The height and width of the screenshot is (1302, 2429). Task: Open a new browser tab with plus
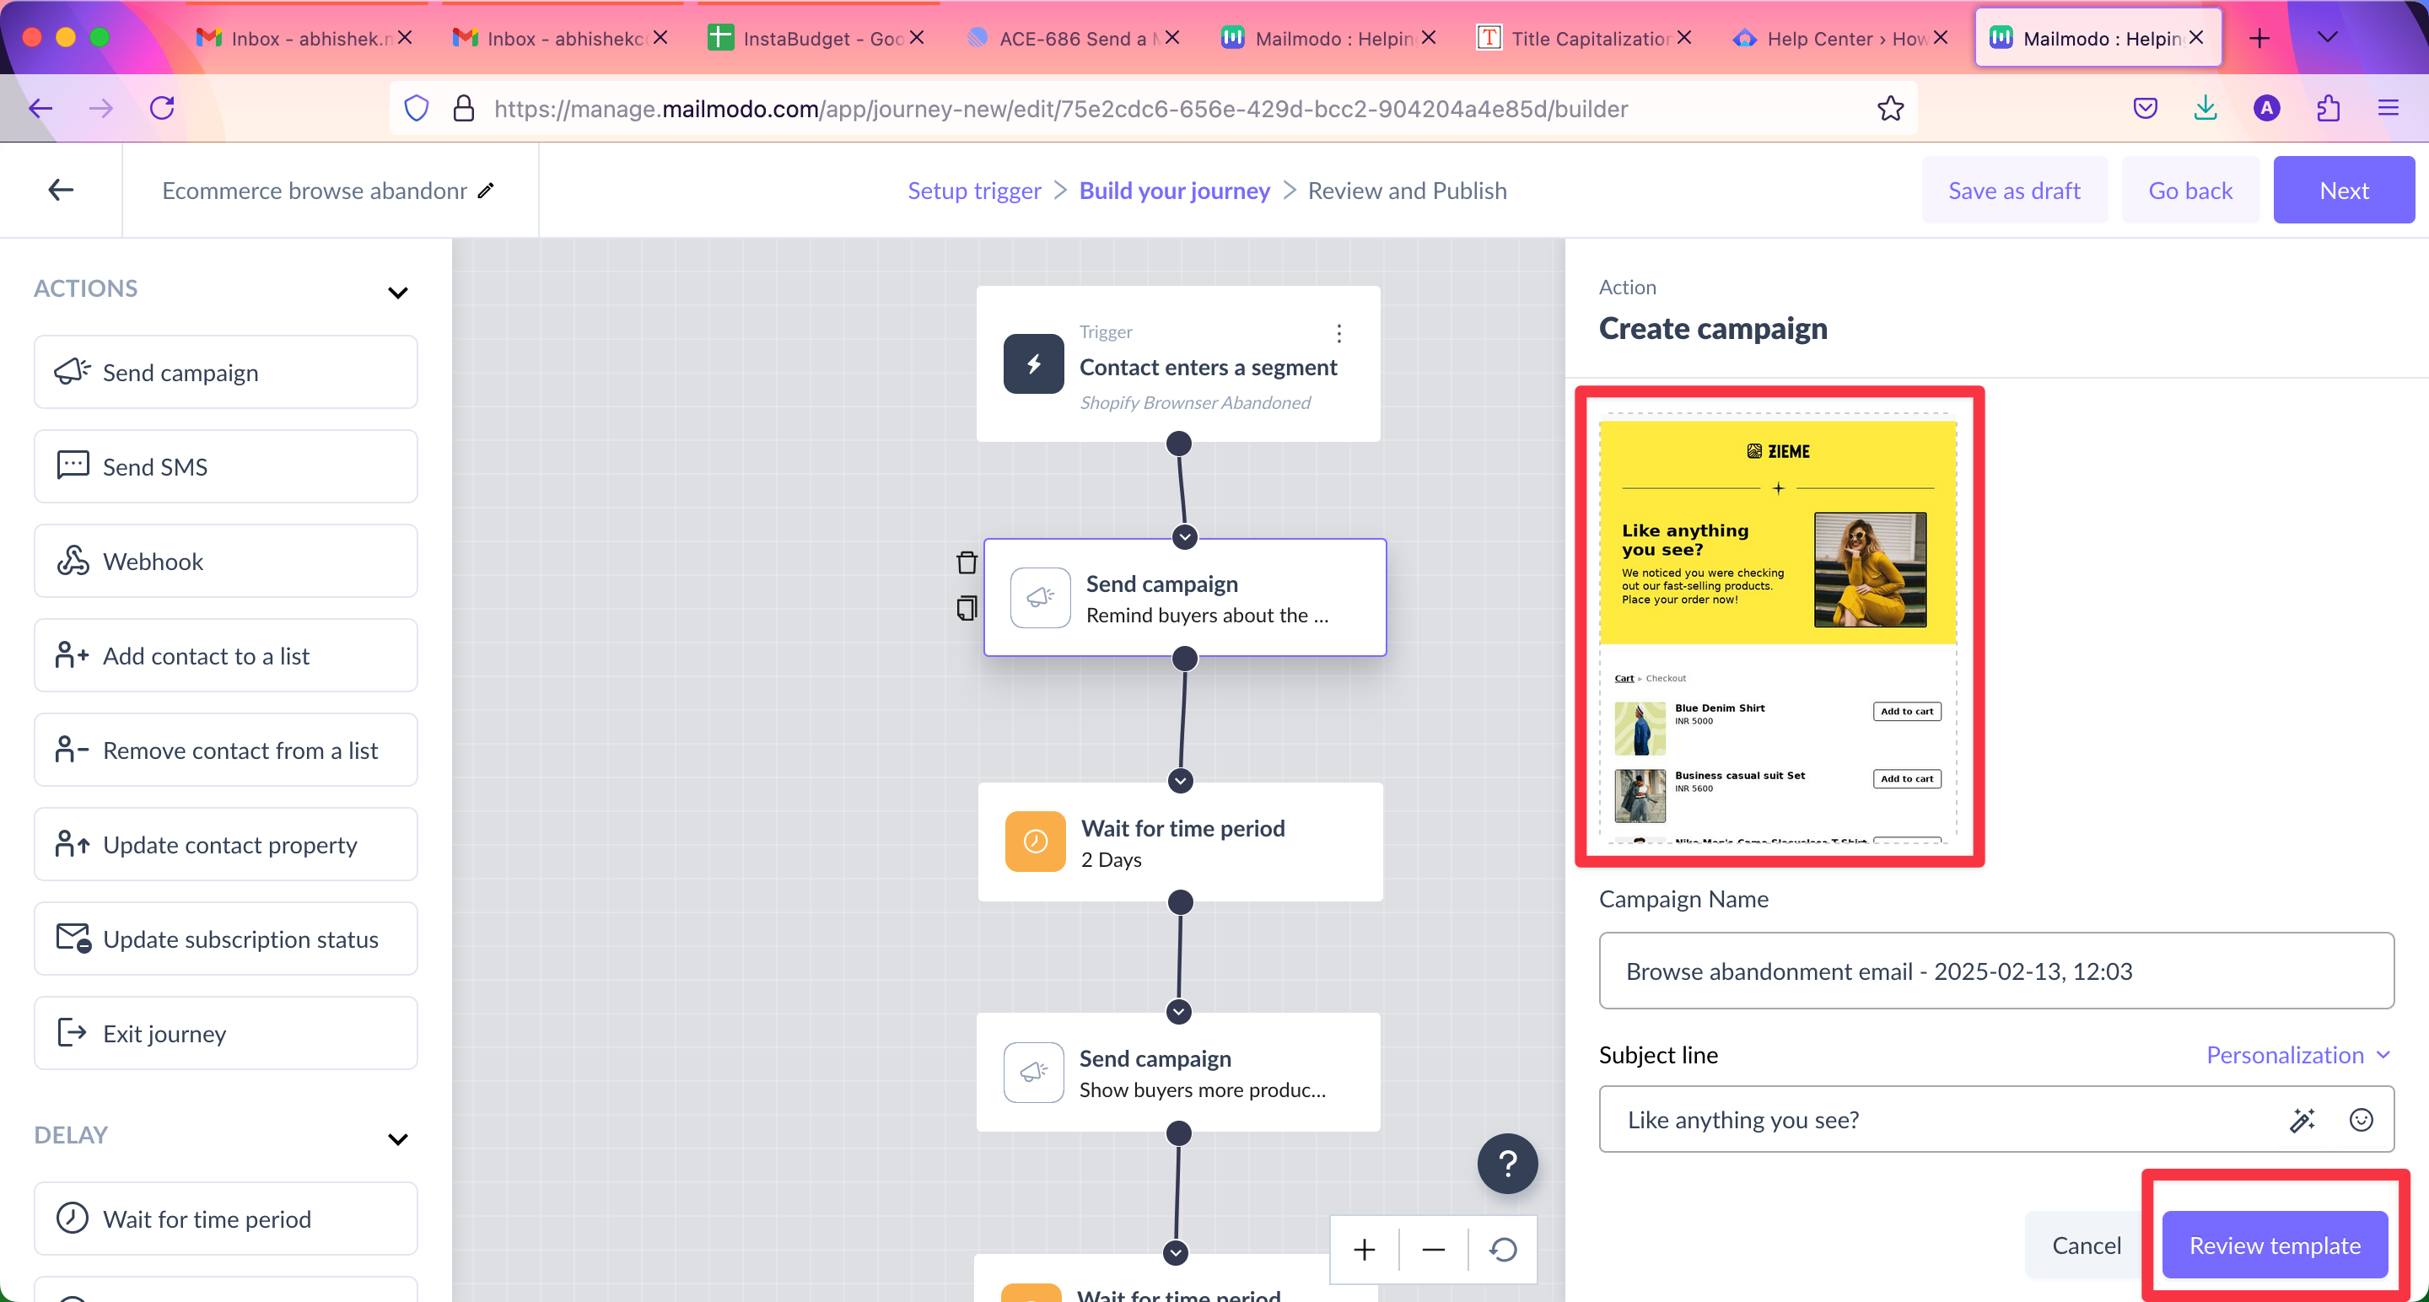coord(2259,38)
